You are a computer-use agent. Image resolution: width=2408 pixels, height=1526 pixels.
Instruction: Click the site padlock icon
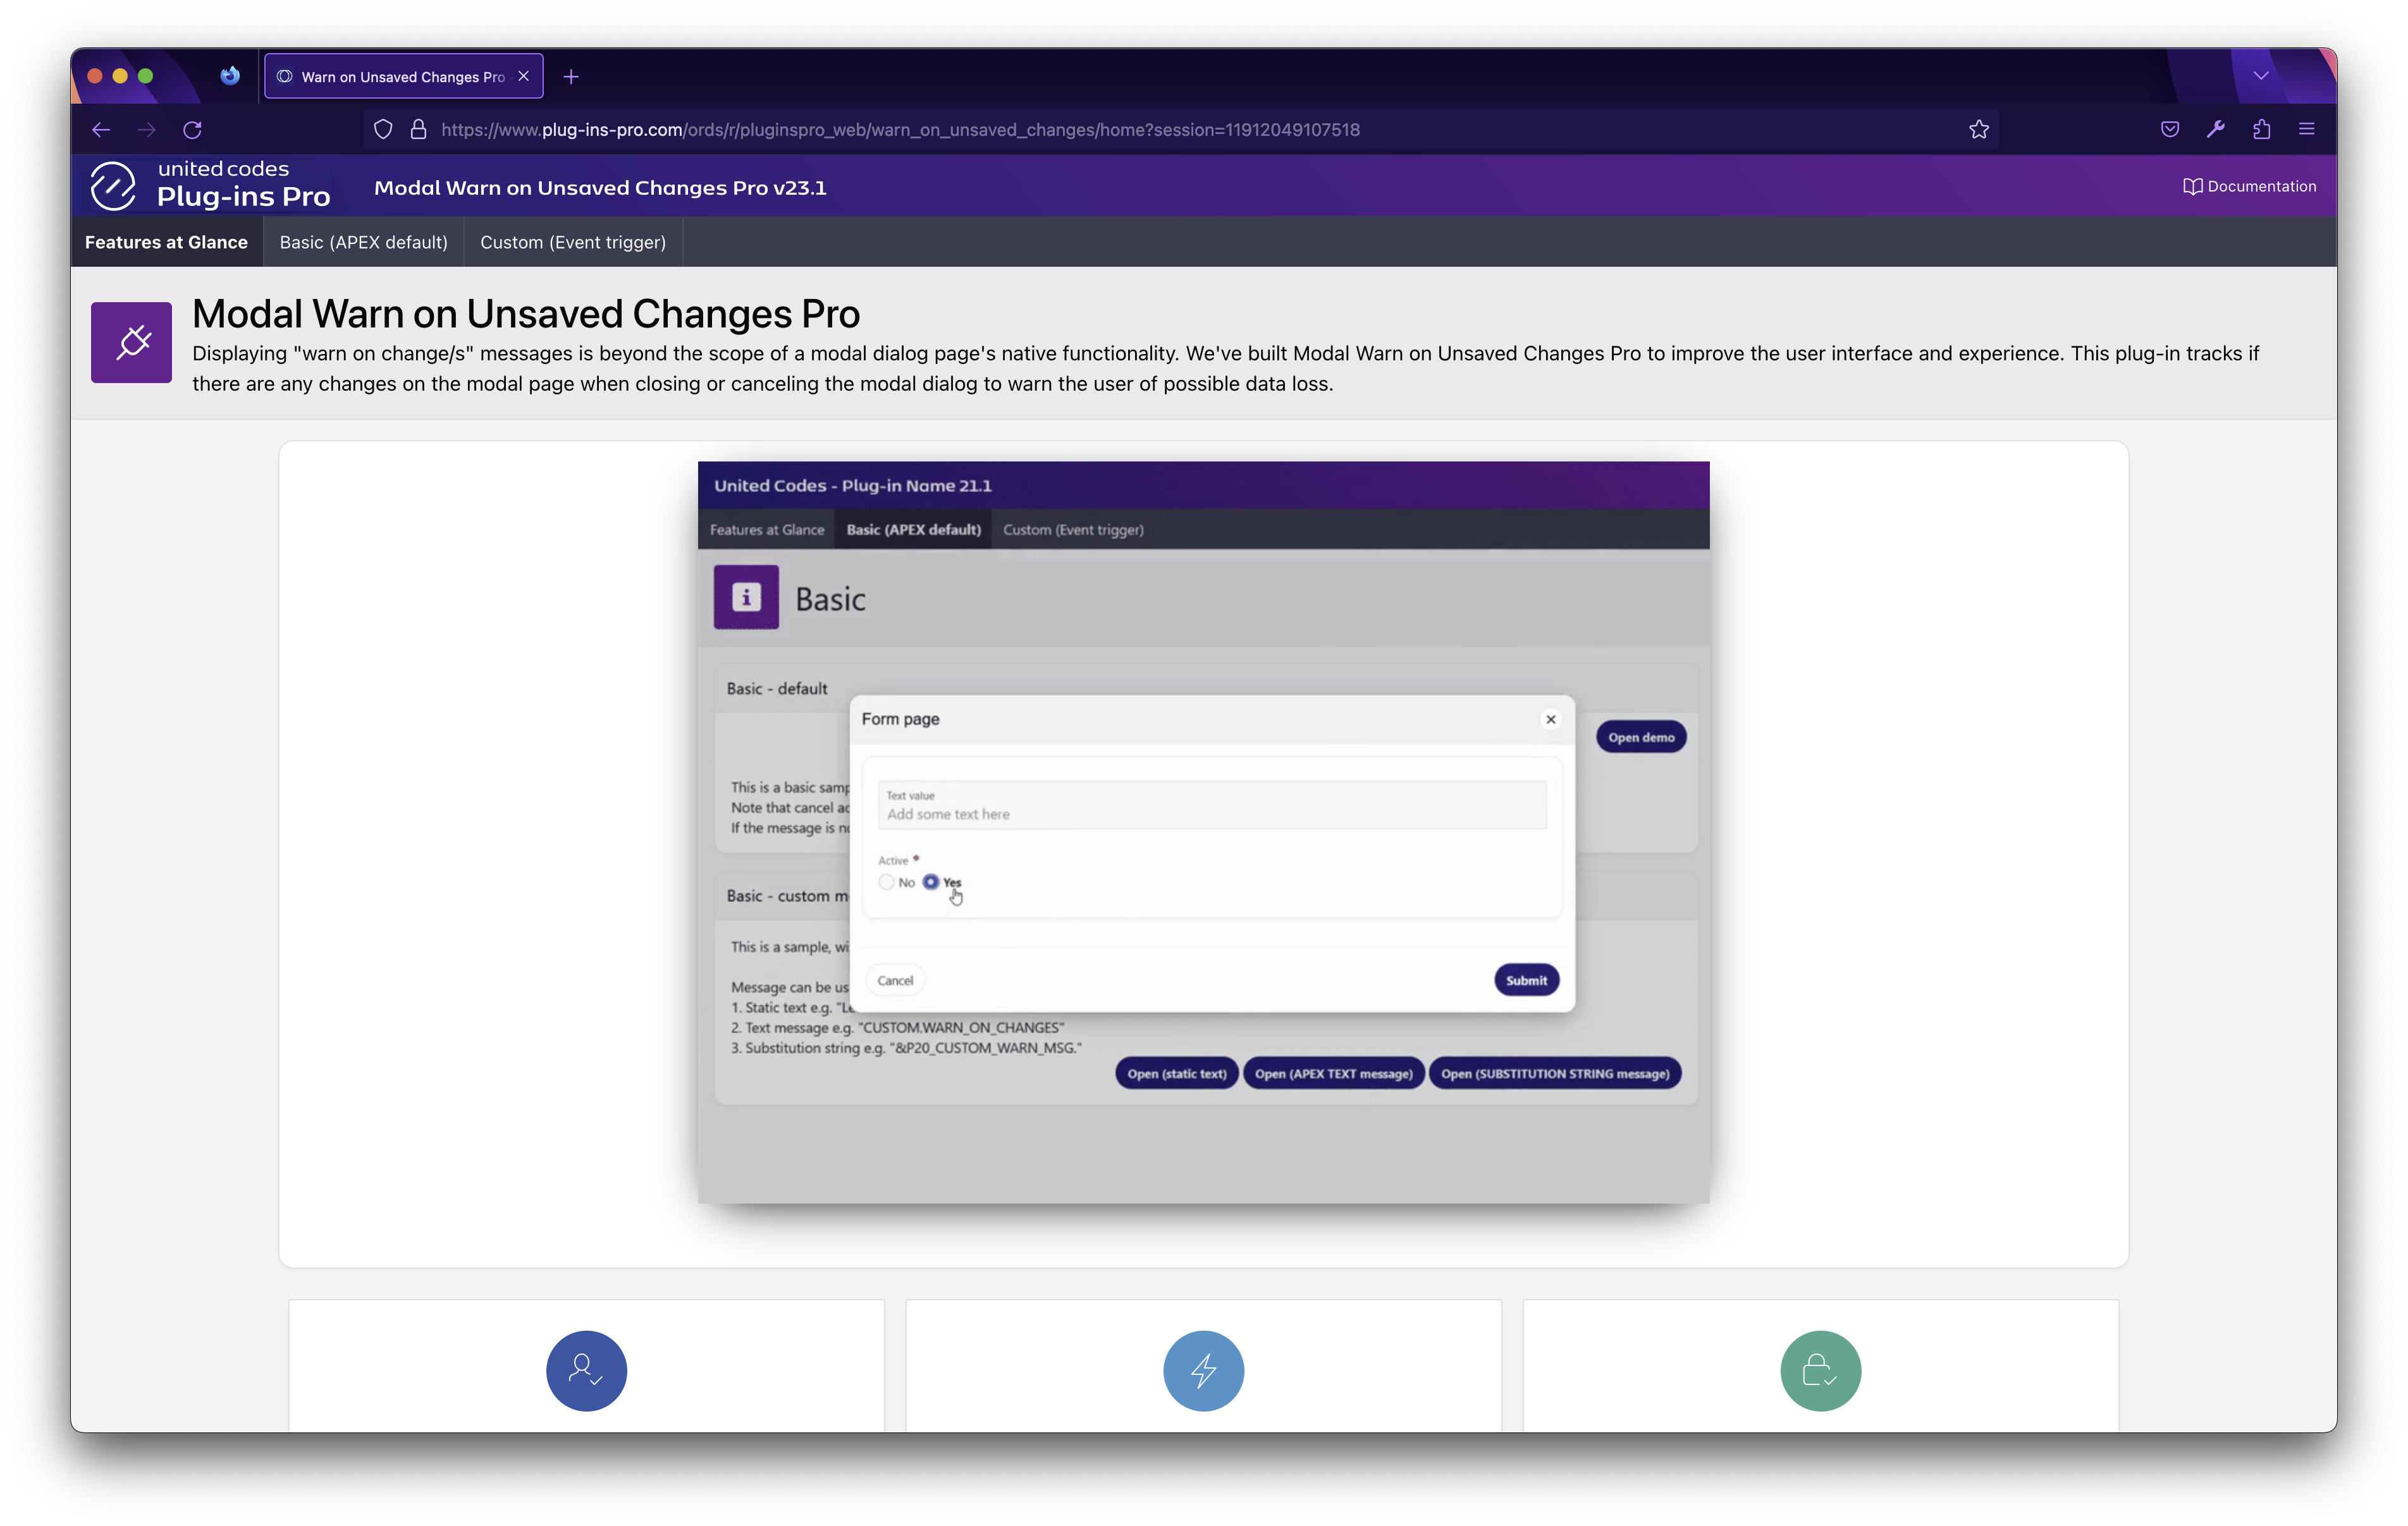click(419, 130)
